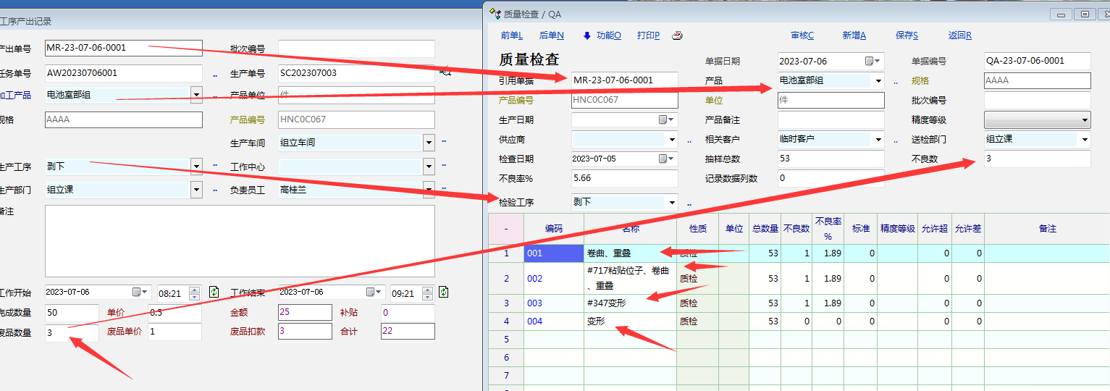Click 新增A to add new record

(854, 35)
